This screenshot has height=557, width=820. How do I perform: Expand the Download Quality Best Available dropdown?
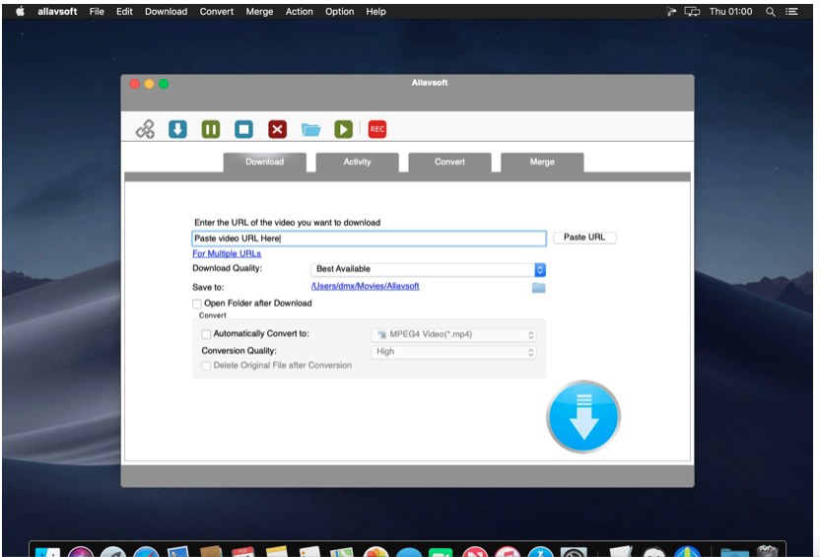click(428, 269)
